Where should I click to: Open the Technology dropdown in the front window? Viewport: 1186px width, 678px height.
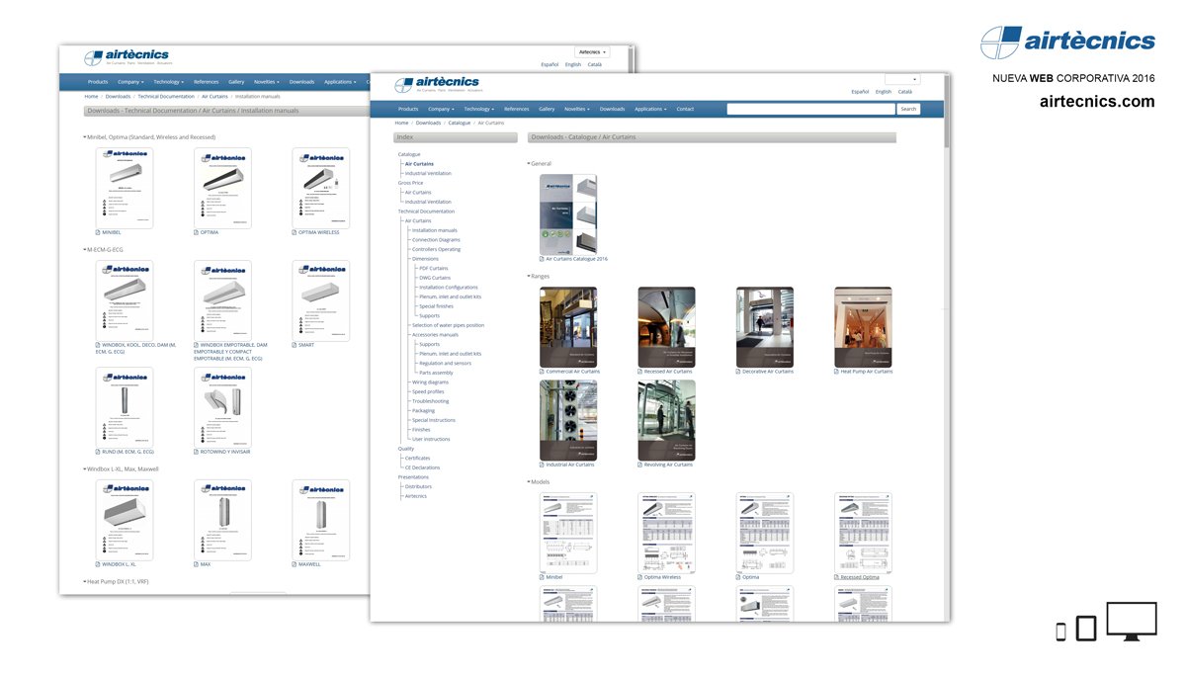478,109
